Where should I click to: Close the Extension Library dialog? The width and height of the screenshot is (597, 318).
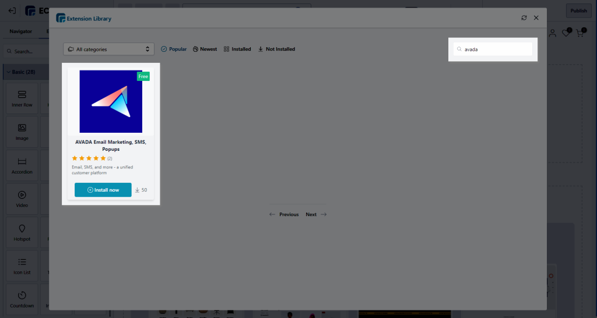coord(536,18)
